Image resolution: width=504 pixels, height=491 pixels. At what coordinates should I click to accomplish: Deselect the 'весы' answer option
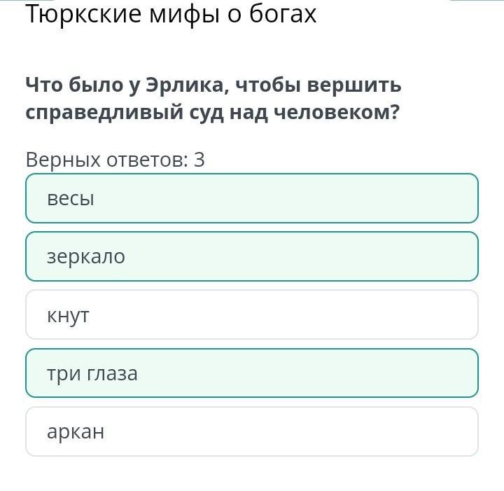pyautogui.click(x=252, y=198)
